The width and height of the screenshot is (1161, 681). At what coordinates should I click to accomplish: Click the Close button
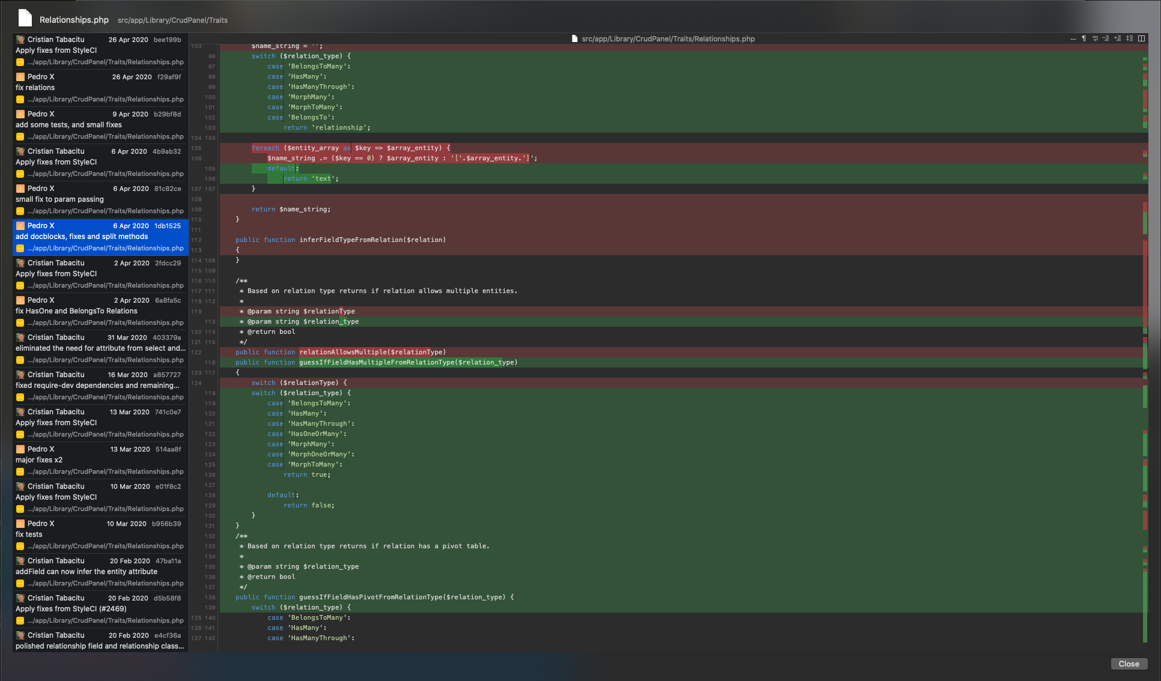coord(1129,664)
